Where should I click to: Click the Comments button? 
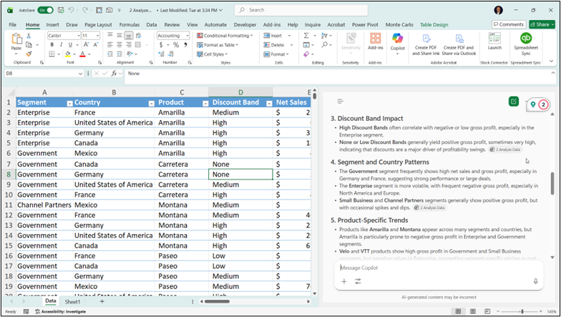tap(508, 24)
